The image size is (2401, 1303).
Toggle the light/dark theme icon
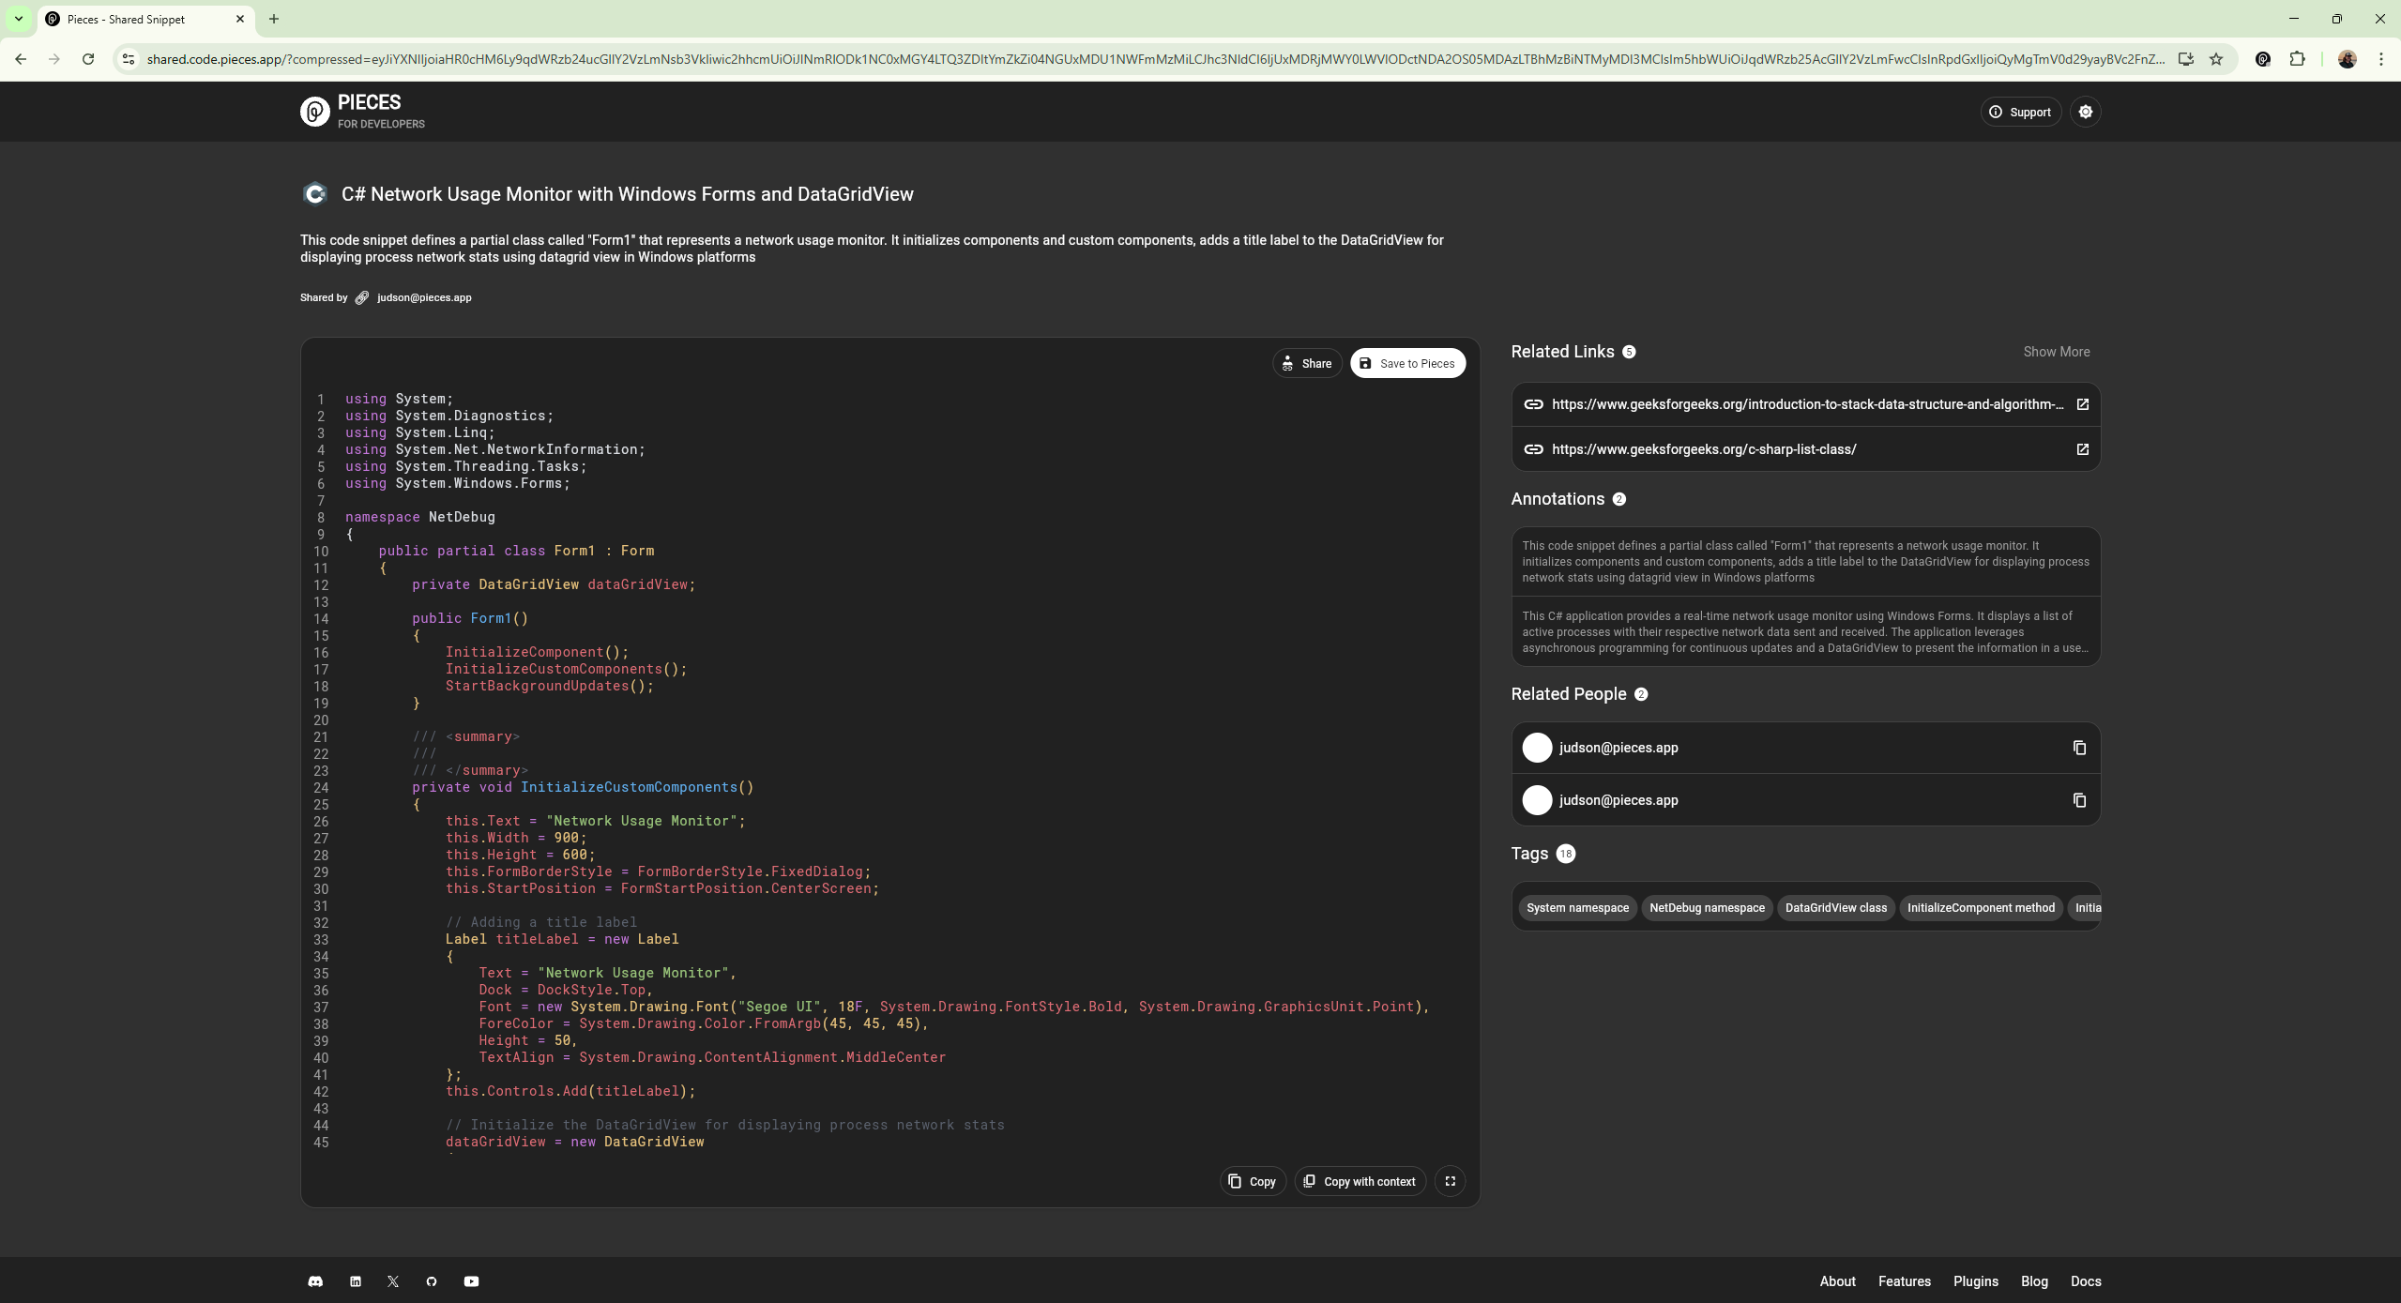(2085, 112)
